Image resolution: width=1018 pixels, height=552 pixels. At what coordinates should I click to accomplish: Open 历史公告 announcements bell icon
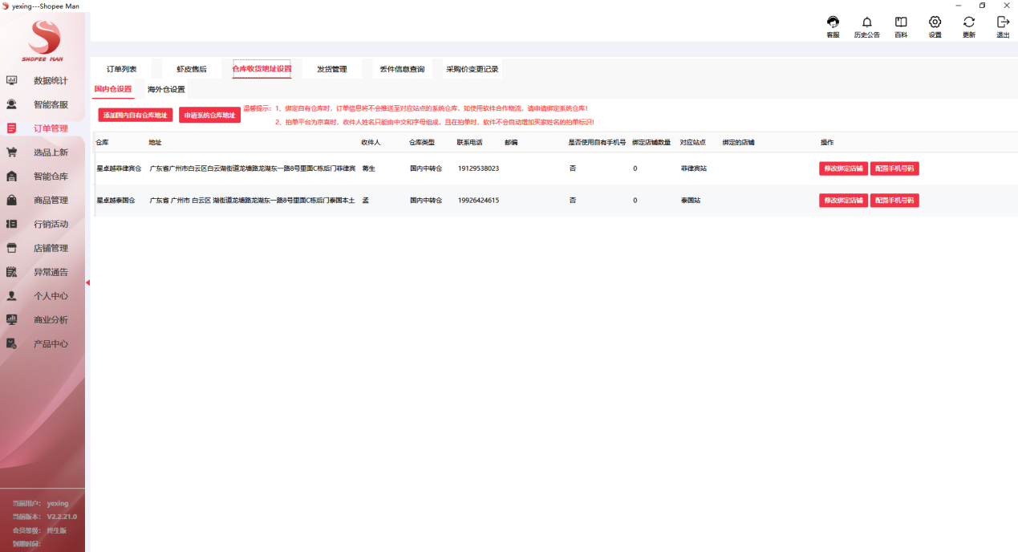[866, 25]
